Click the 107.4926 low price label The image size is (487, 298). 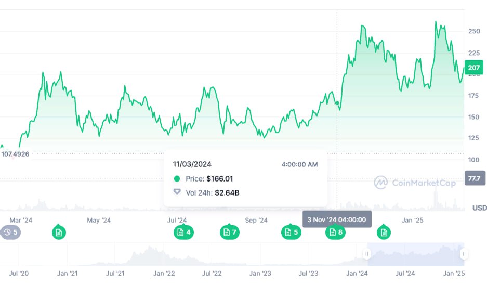[x=15, y=154]
